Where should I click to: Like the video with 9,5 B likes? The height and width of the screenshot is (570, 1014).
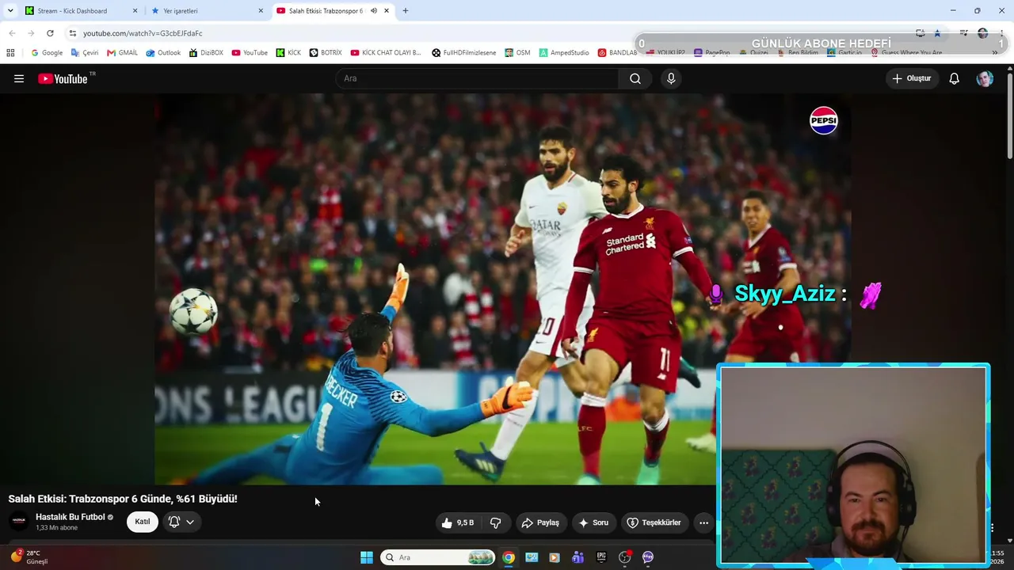458,522
